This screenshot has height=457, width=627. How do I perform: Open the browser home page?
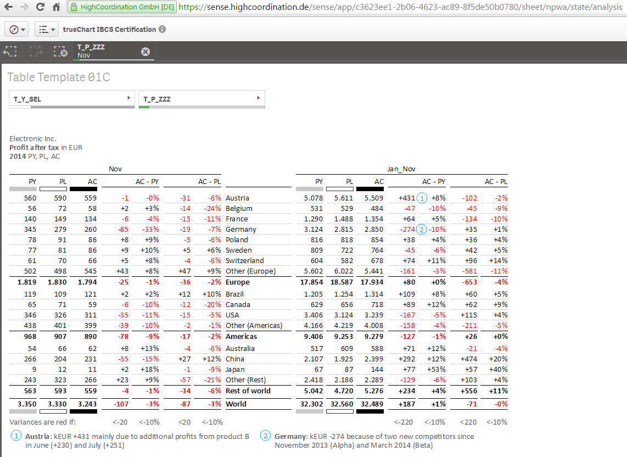pos(57,7)
